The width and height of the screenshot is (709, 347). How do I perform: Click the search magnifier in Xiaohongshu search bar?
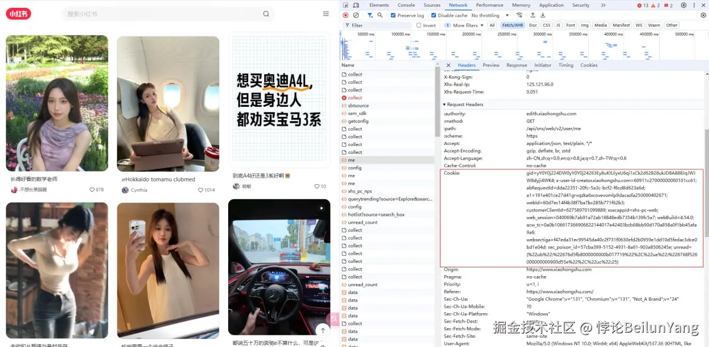[x=266, y=14]
